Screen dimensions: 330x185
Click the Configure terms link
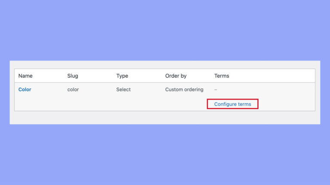pyautogui.click(x=232, y=104)
